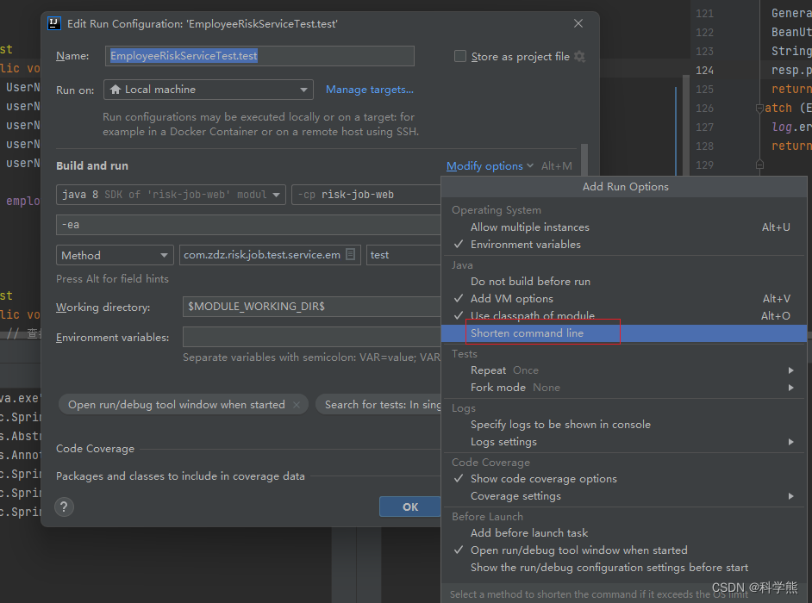Open the java 8 SDK dropdown
The width and height of the screenshot is (812, 603).
[x=171, y=195]
